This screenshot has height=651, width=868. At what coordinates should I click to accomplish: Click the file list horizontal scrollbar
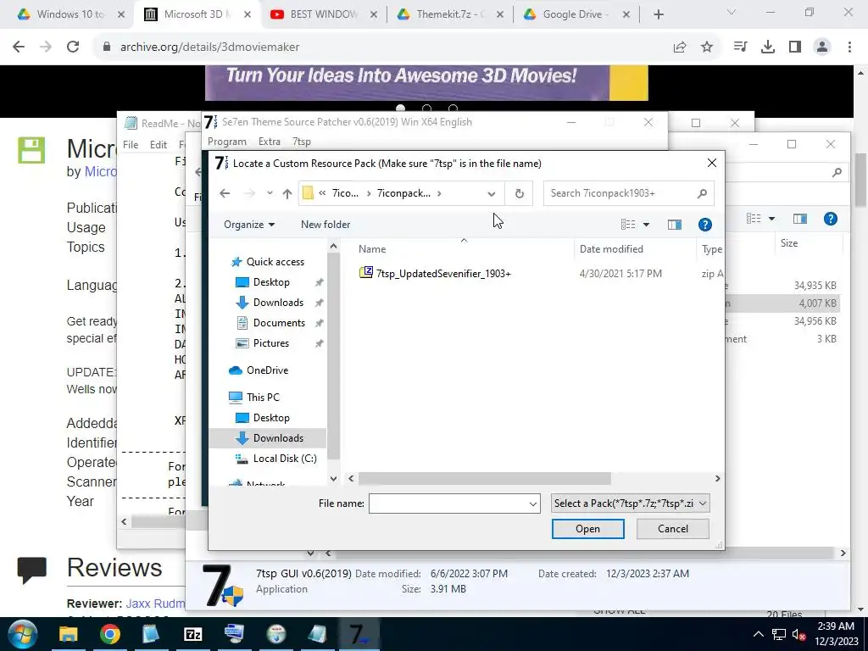pyautogui.click(x=484, y=478)
